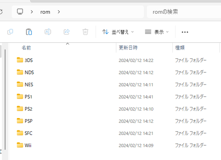Click the refresh icon left of address bar
Image resolution: width=221 pixels, height=160 pixels.
1,12
